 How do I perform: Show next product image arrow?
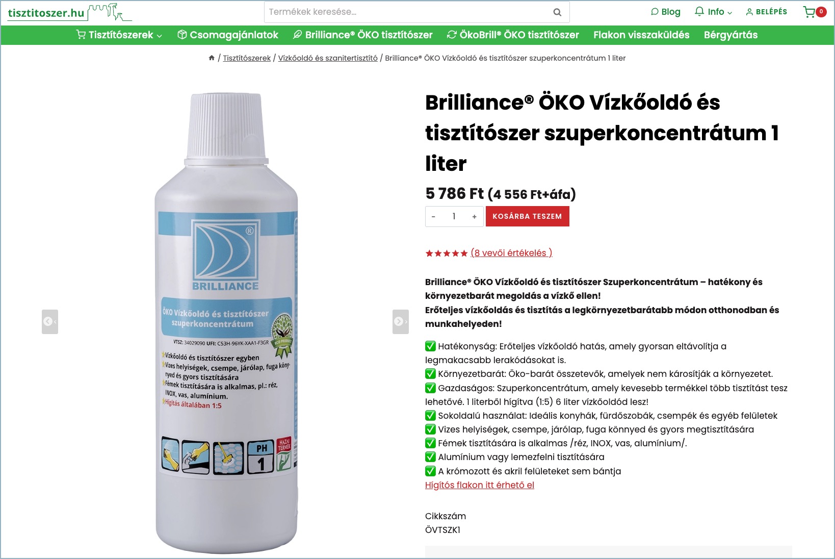click(401, 322)
